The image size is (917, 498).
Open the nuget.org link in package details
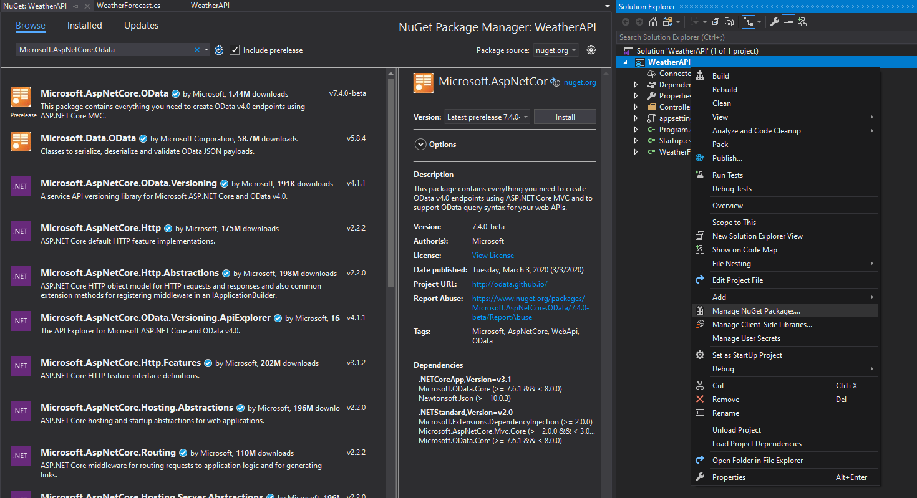point(580,82)
